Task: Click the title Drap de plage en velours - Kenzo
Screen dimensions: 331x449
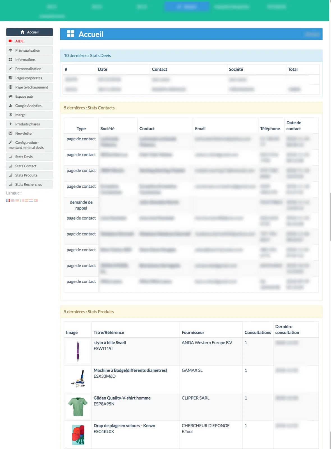Action: click(x=124, y=426)
